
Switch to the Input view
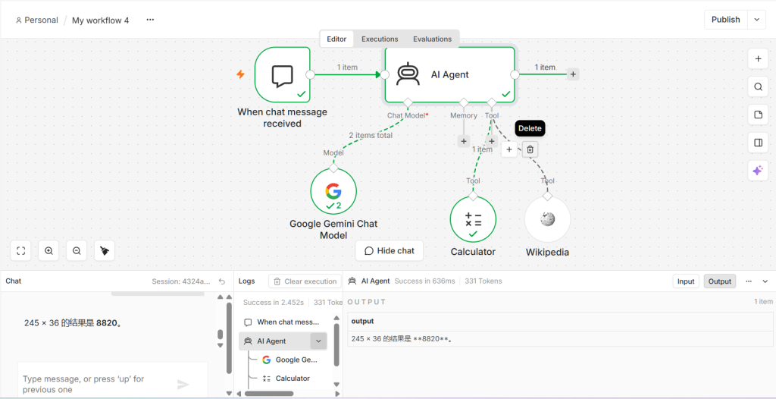click(686, 281)
